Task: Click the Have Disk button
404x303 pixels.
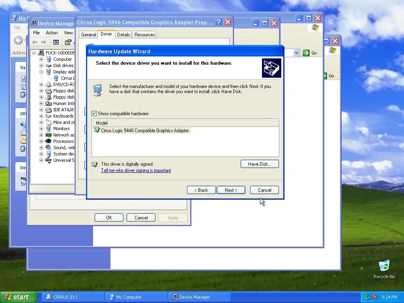Action: 260,164
